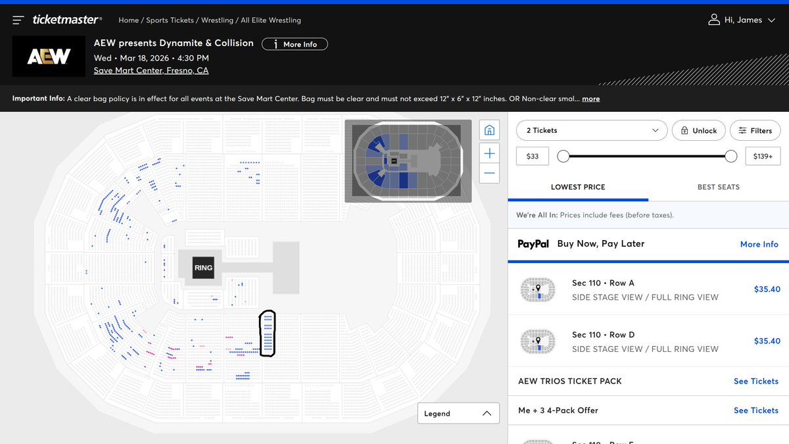
Task: Click the zoom out control on seat map
Action: click(x=489, y=173)
